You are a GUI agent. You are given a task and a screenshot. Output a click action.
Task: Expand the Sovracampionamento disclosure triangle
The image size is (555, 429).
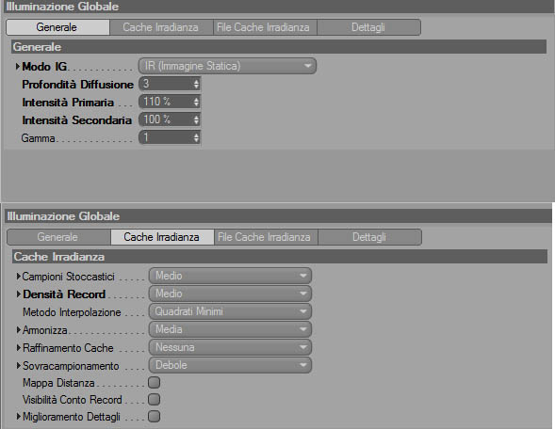pos(18,365)
